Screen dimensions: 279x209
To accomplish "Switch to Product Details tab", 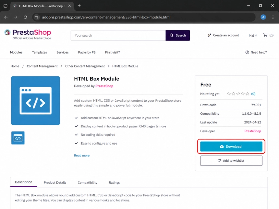I will tap(55, 182).
